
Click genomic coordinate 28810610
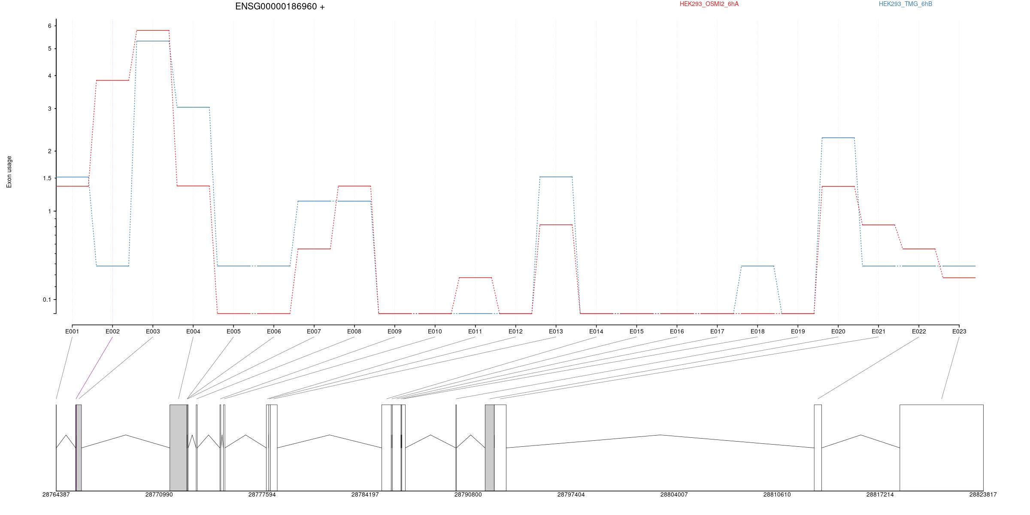tap(777, 495)
